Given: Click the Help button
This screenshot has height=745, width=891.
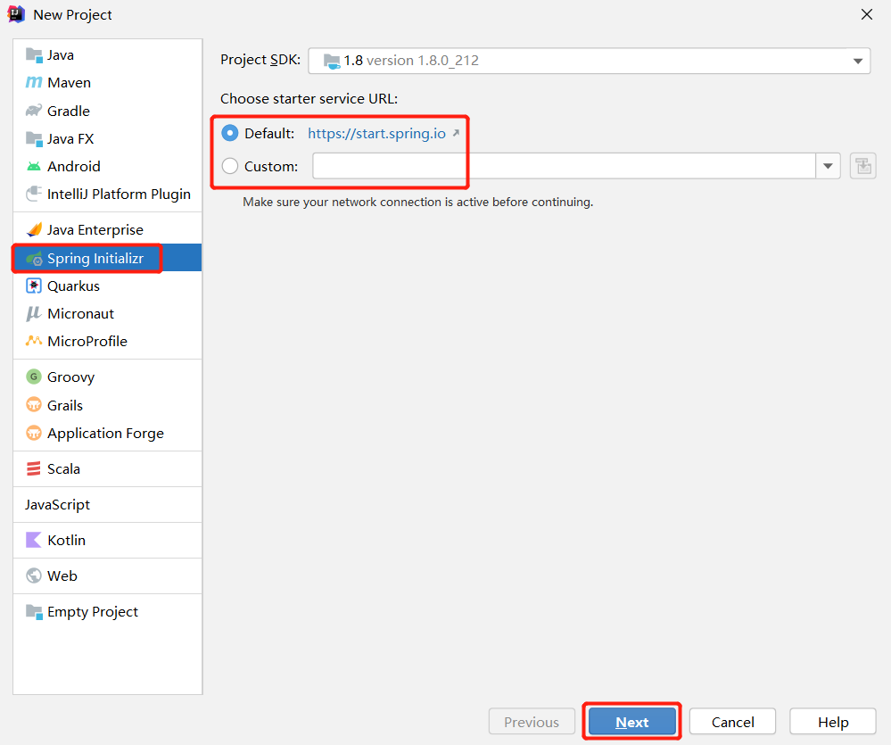Looking at the screenshot, I should tap(832, 722).
